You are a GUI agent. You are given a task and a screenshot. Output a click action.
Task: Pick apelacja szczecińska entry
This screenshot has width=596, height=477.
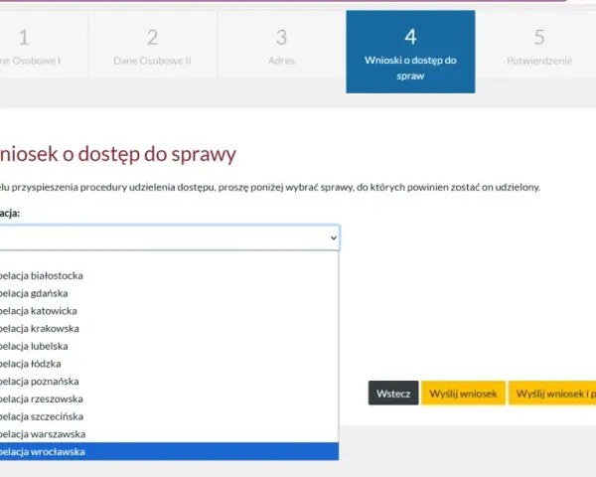(169, 416)
